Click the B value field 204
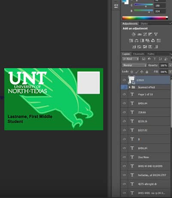Image resolution: width=172 pixels, height=198 pixels. click(x=160, y=11)
